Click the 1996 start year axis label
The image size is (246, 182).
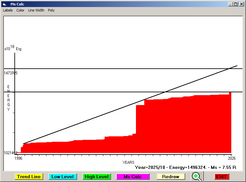19,158
